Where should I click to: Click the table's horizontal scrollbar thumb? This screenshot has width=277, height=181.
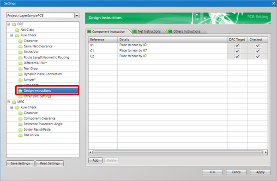(x=178, y=152)
